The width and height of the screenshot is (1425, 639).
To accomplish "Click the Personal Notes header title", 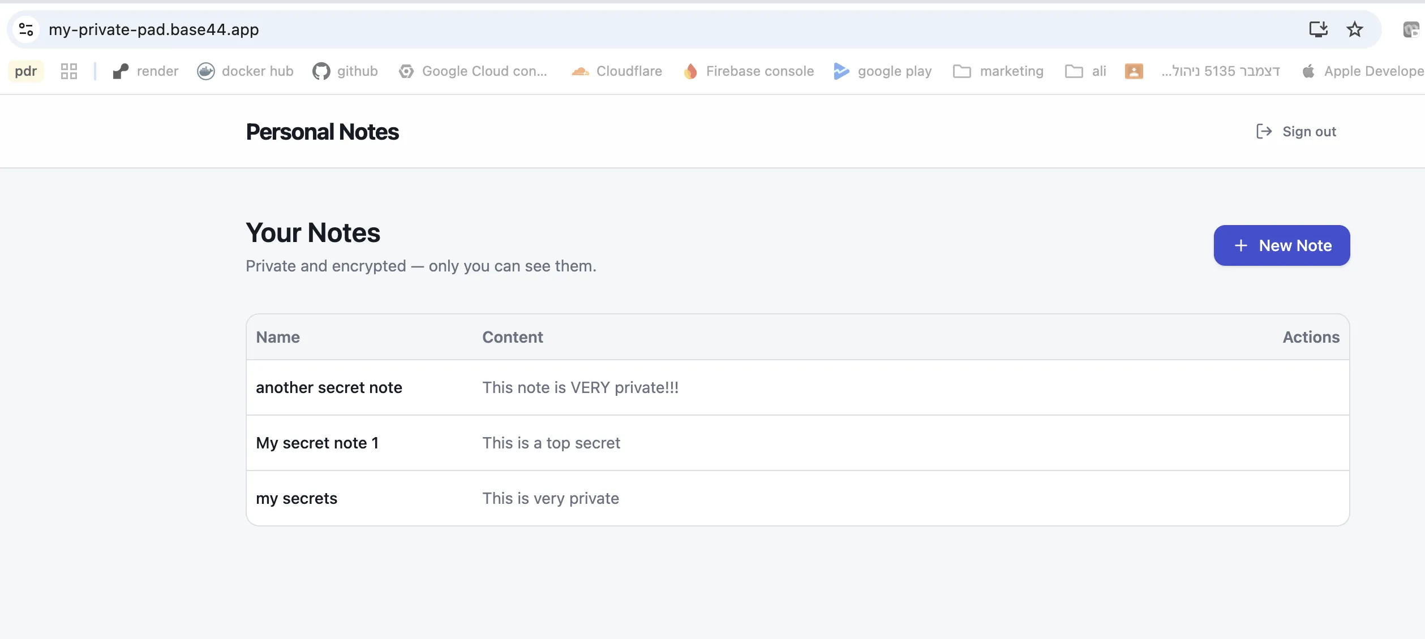I will pos(322,132).
